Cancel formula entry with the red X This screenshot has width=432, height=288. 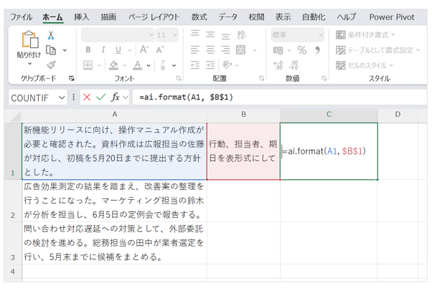87,97
